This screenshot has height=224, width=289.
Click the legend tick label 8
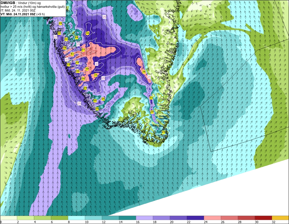(x=69, y=222)
